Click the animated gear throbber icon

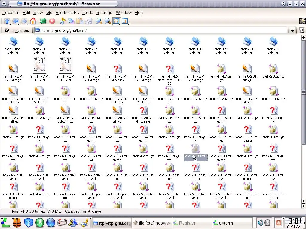[302, 21]
